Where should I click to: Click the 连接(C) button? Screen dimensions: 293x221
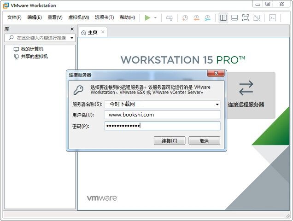coord(170,140)
